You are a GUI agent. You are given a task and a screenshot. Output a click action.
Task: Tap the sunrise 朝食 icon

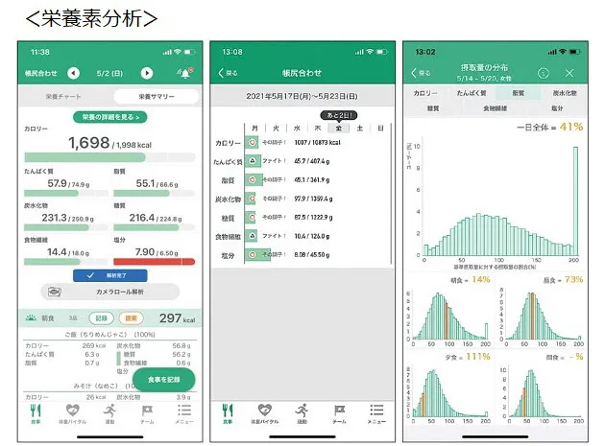tap(31, 318)
